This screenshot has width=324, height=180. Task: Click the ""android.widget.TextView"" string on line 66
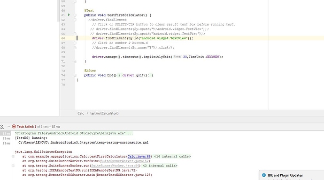pos(164,38)
